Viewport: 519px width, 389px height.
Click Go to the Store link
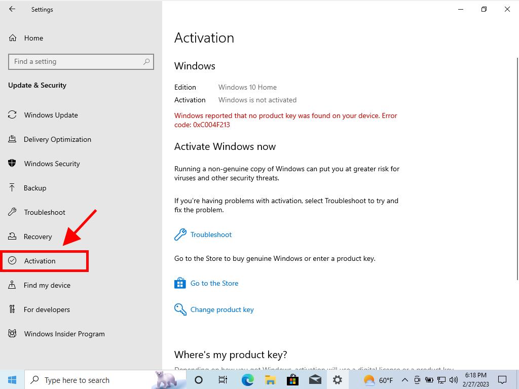tap(214, 283)
